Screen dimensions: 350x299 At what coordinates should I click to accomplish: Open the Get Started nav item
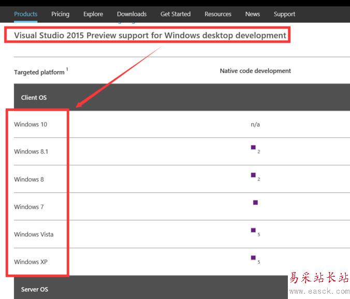(176, 14)
